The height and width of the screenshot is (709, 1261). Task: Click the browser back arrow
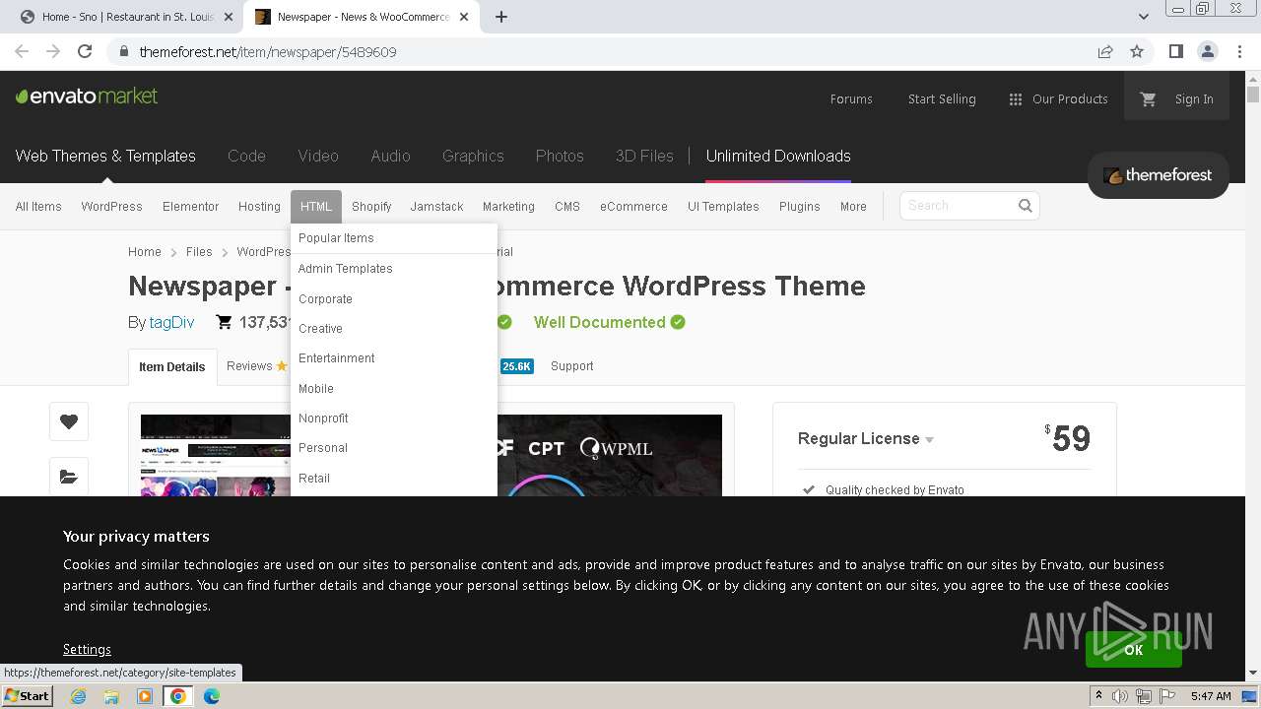point(22,51)
